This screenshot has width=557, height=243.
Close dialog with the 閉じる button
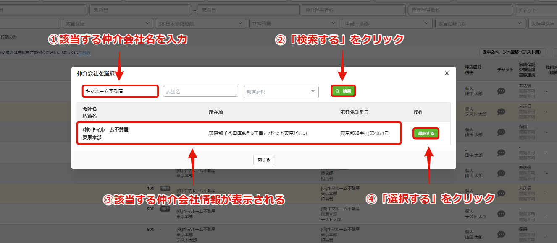263,160
